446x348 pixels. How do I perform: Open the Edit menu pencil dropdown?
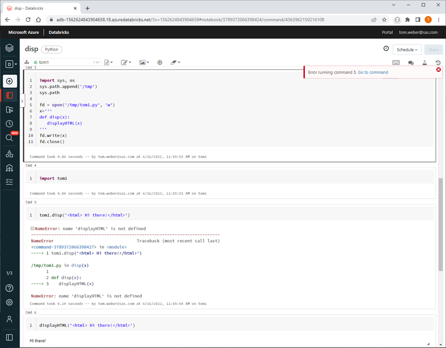126,62
